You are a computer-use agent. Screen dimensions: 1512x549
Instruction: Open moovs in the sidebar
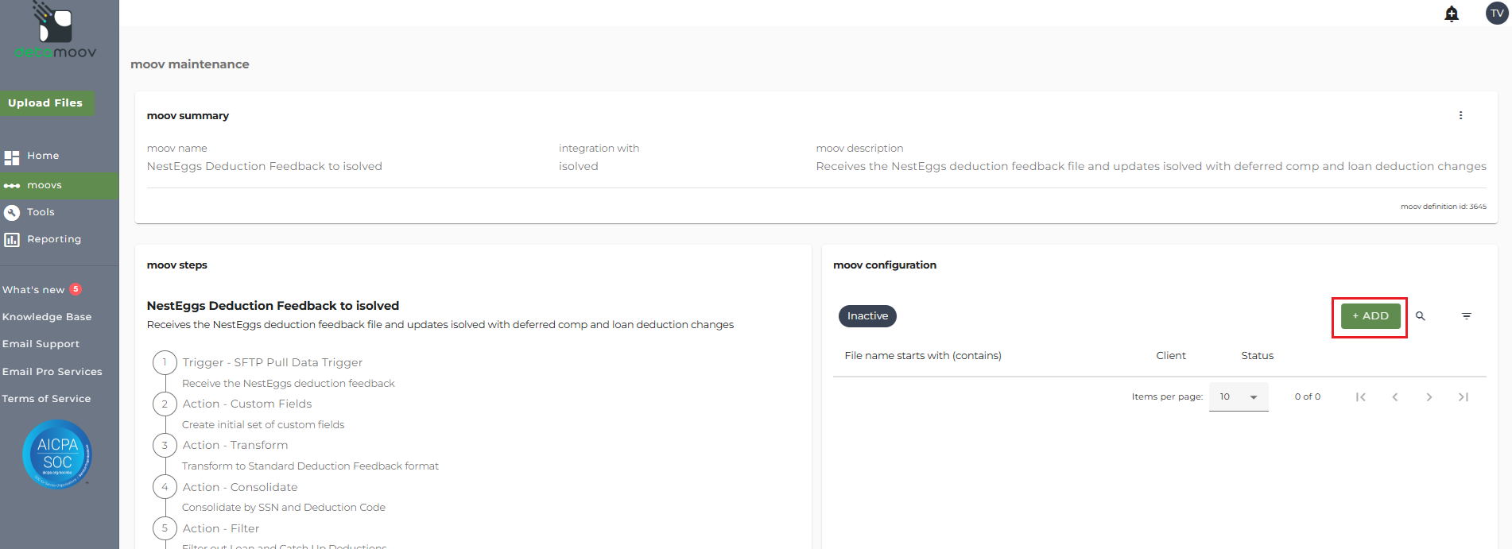45,185
